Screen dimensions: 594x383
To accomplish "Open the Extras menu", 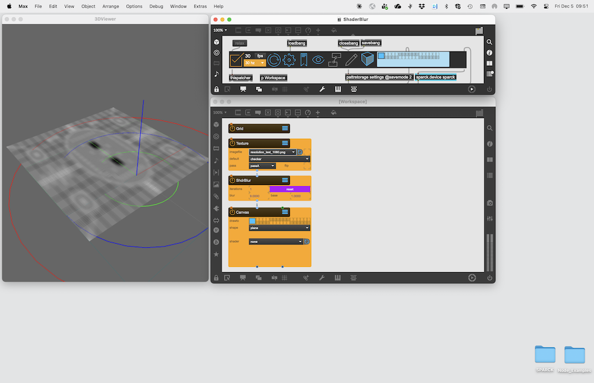I will tap(200, 6).
